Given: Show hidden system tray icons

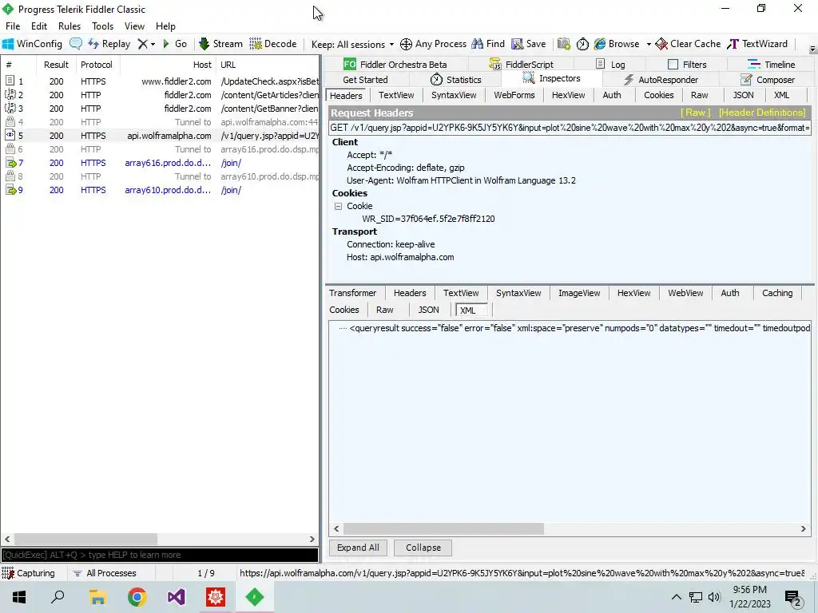Looking at the screenshot, I should (676, 597).
